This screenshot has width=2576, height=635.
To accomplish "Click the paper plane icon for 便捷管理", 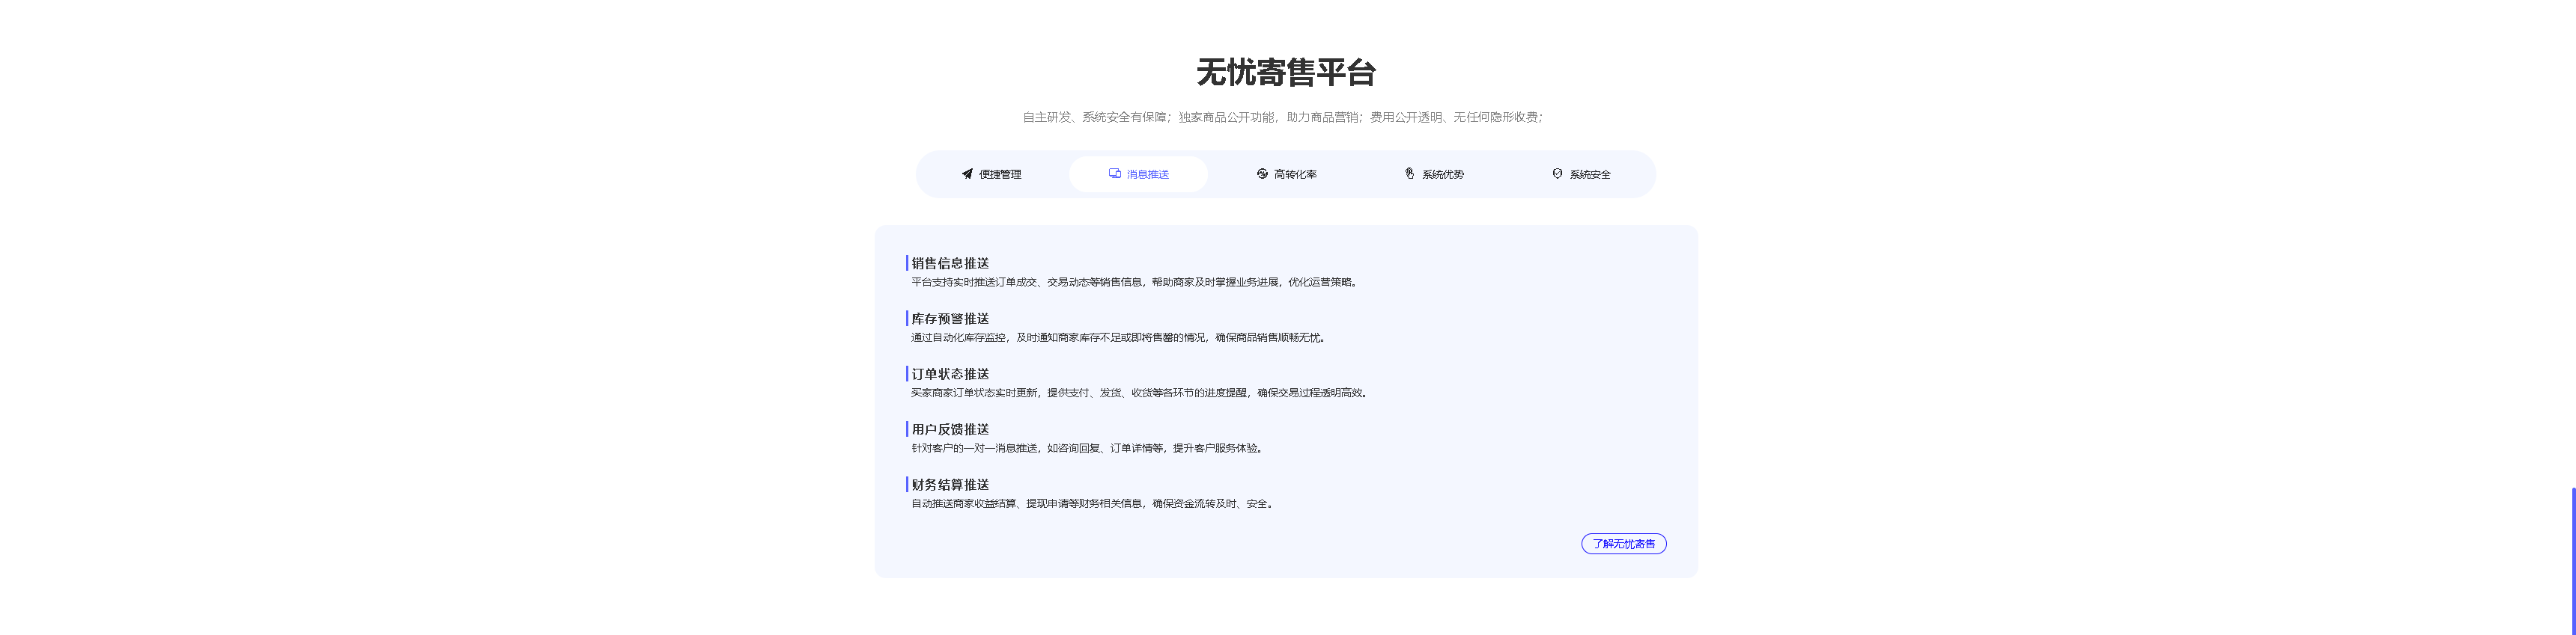I will point(967,174).
